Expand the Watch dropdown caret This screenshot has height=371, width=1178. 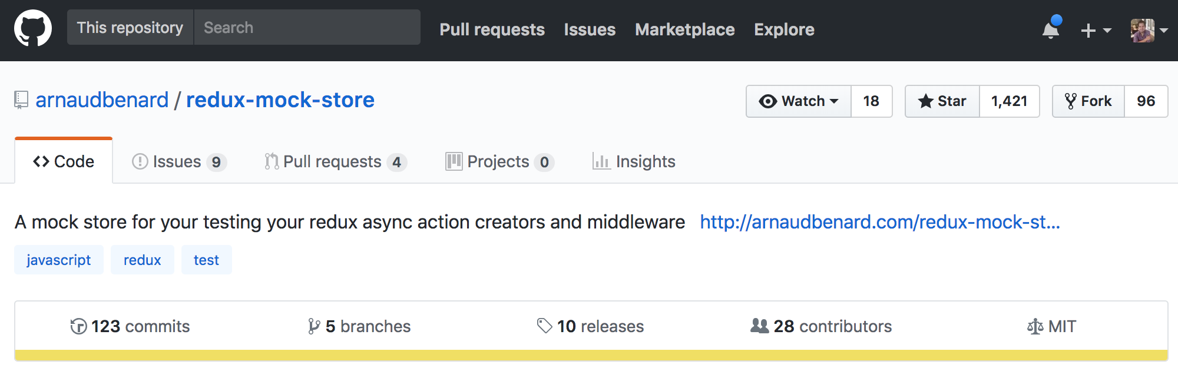tap(834, 101)
